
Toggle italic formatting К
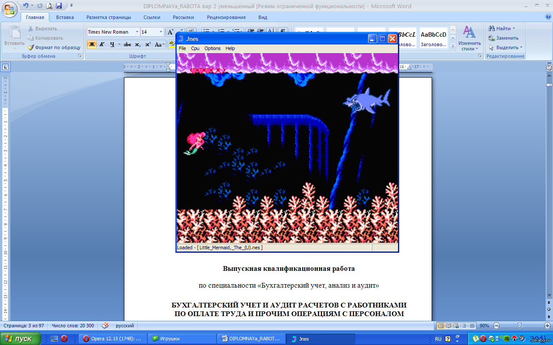pos(102,44)
